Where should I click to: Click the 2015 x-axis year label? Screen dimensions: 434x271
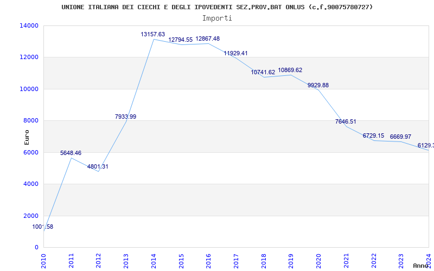[x=181, y=261]
